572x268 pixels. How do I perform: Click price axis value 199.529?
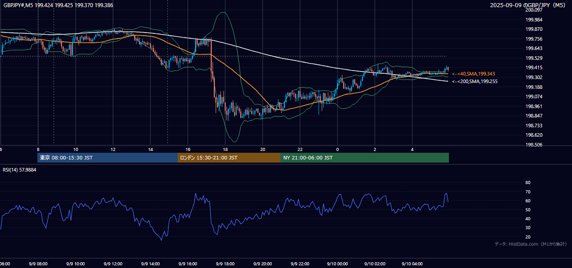tap(534, 58)
